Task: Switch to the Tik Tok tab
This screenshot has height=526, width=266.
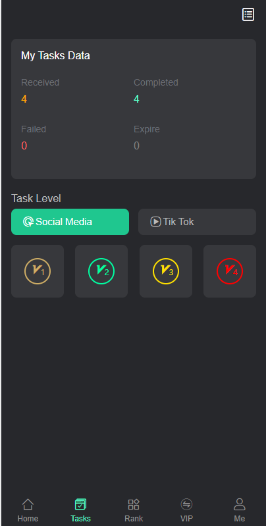Action: (198, 222)
